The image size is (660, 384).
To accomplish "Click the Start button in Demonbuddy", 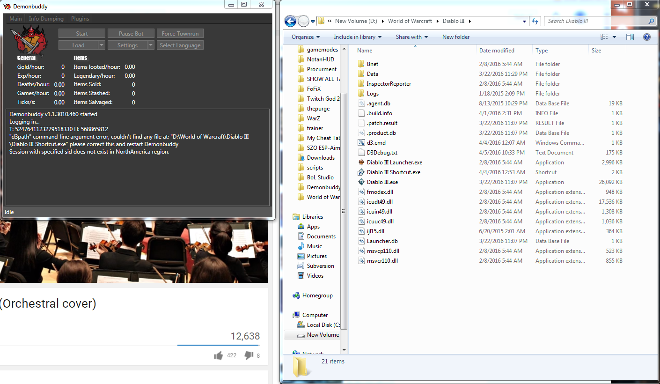I will coord(82,34).
